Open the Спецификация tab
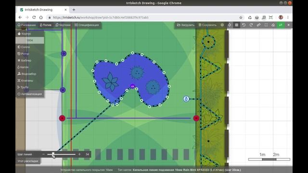308x173 pixels. pyautogui.click(x=87, y=25)
